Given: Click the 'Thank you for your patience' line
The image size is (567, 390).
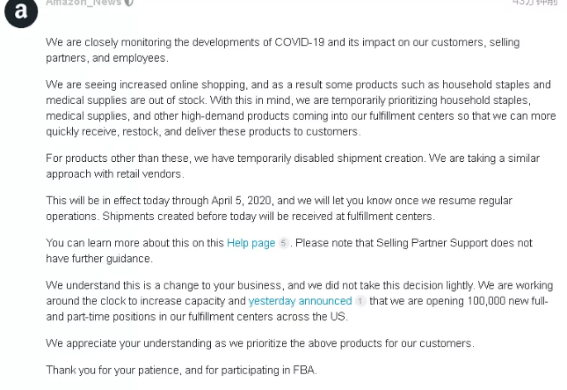Looking at the screenshot, I should point(181,370).
